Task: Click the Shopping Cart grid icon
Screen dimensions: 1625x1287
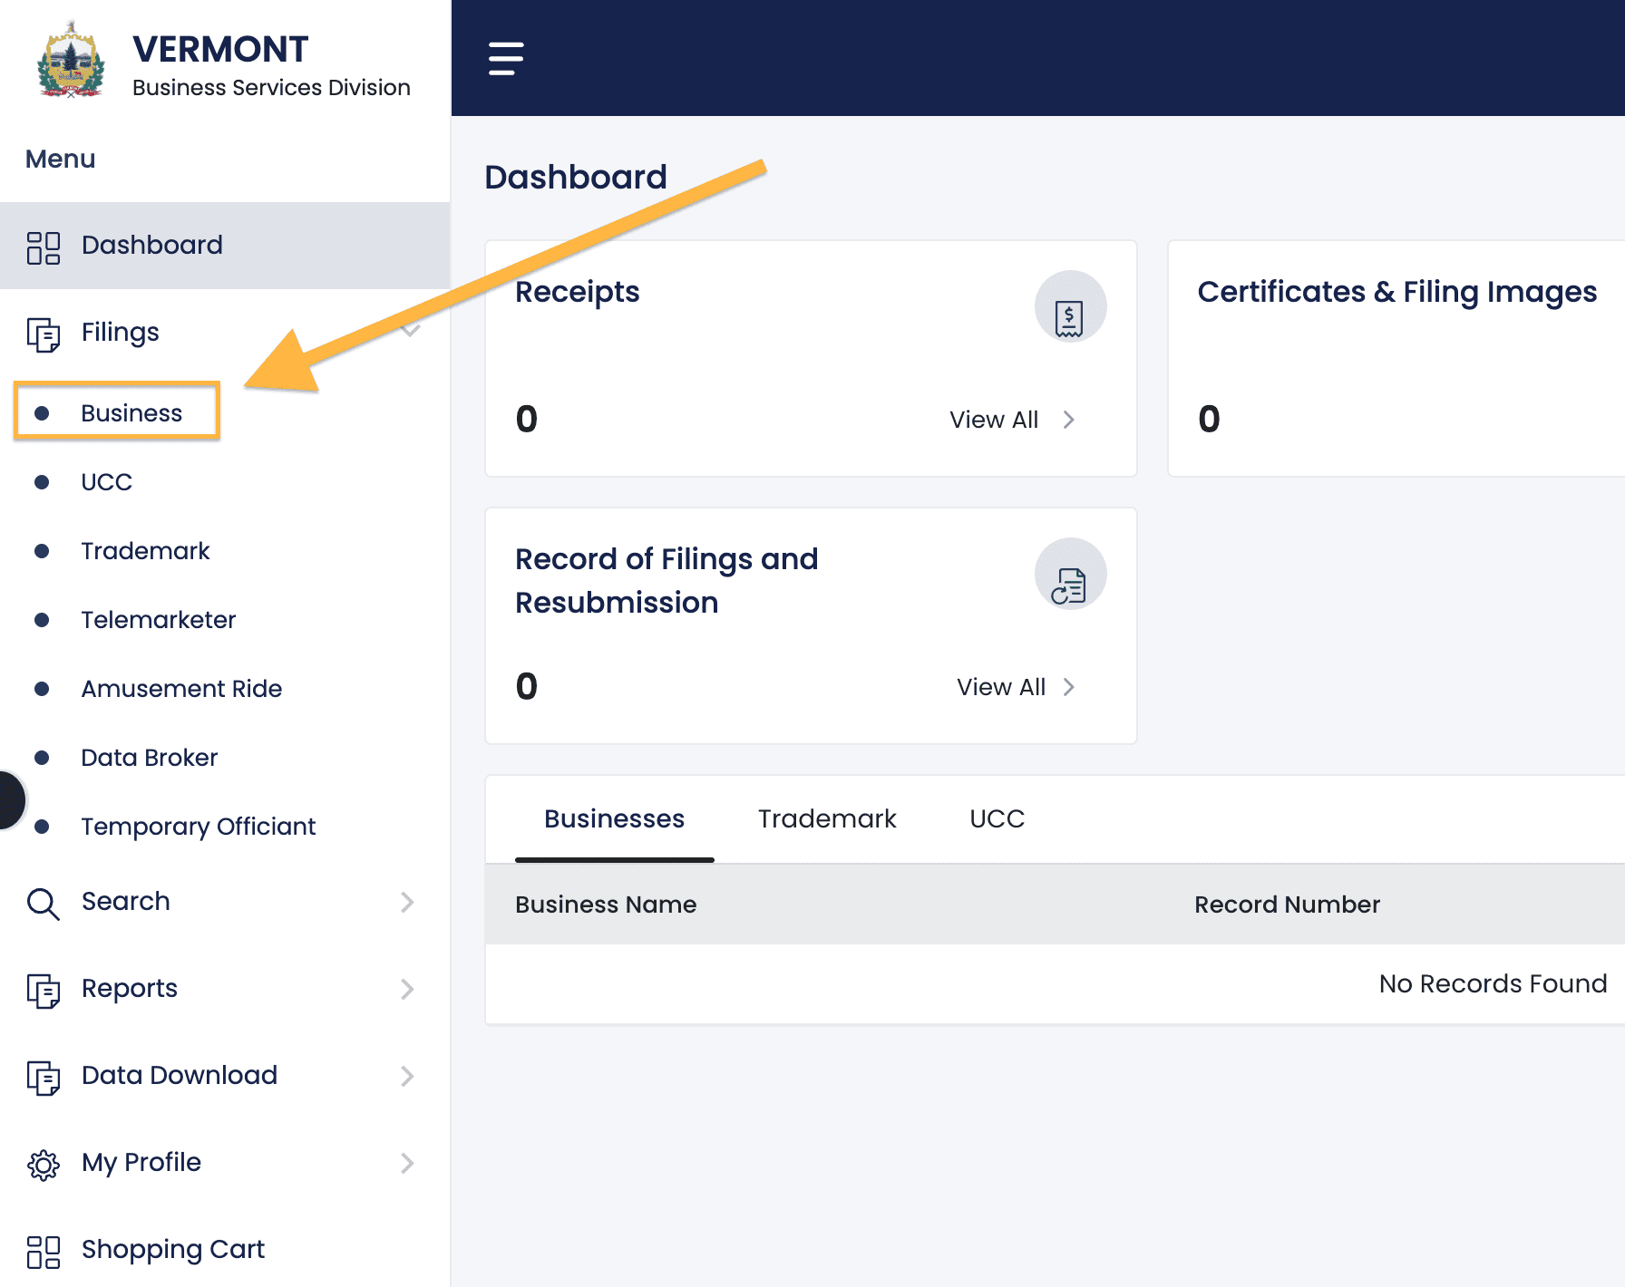Action: [x=42, y=1250]
